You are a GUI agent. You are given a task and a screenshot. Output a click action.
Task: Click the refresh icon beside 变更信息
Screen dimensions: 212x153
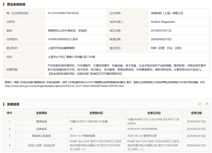(x=200, y=104)
